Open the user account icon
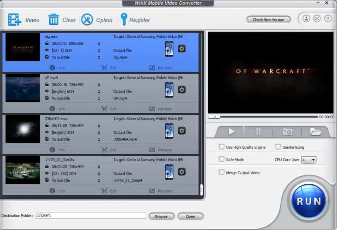This screenshot has width=337, height=230. coord(306,18)
